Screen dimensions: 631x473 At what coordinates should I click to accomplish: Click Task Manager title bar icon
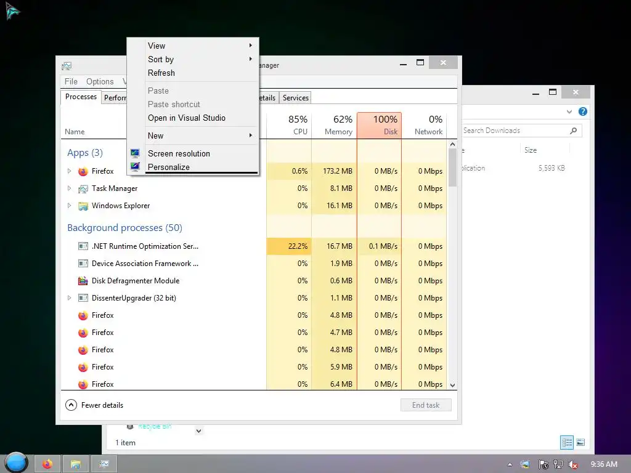coord(67,65)
